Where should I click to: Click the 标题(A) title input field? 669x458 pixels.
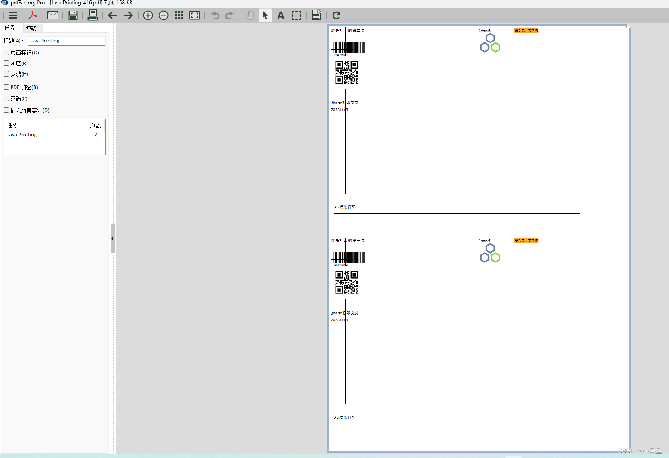point(67,41)
